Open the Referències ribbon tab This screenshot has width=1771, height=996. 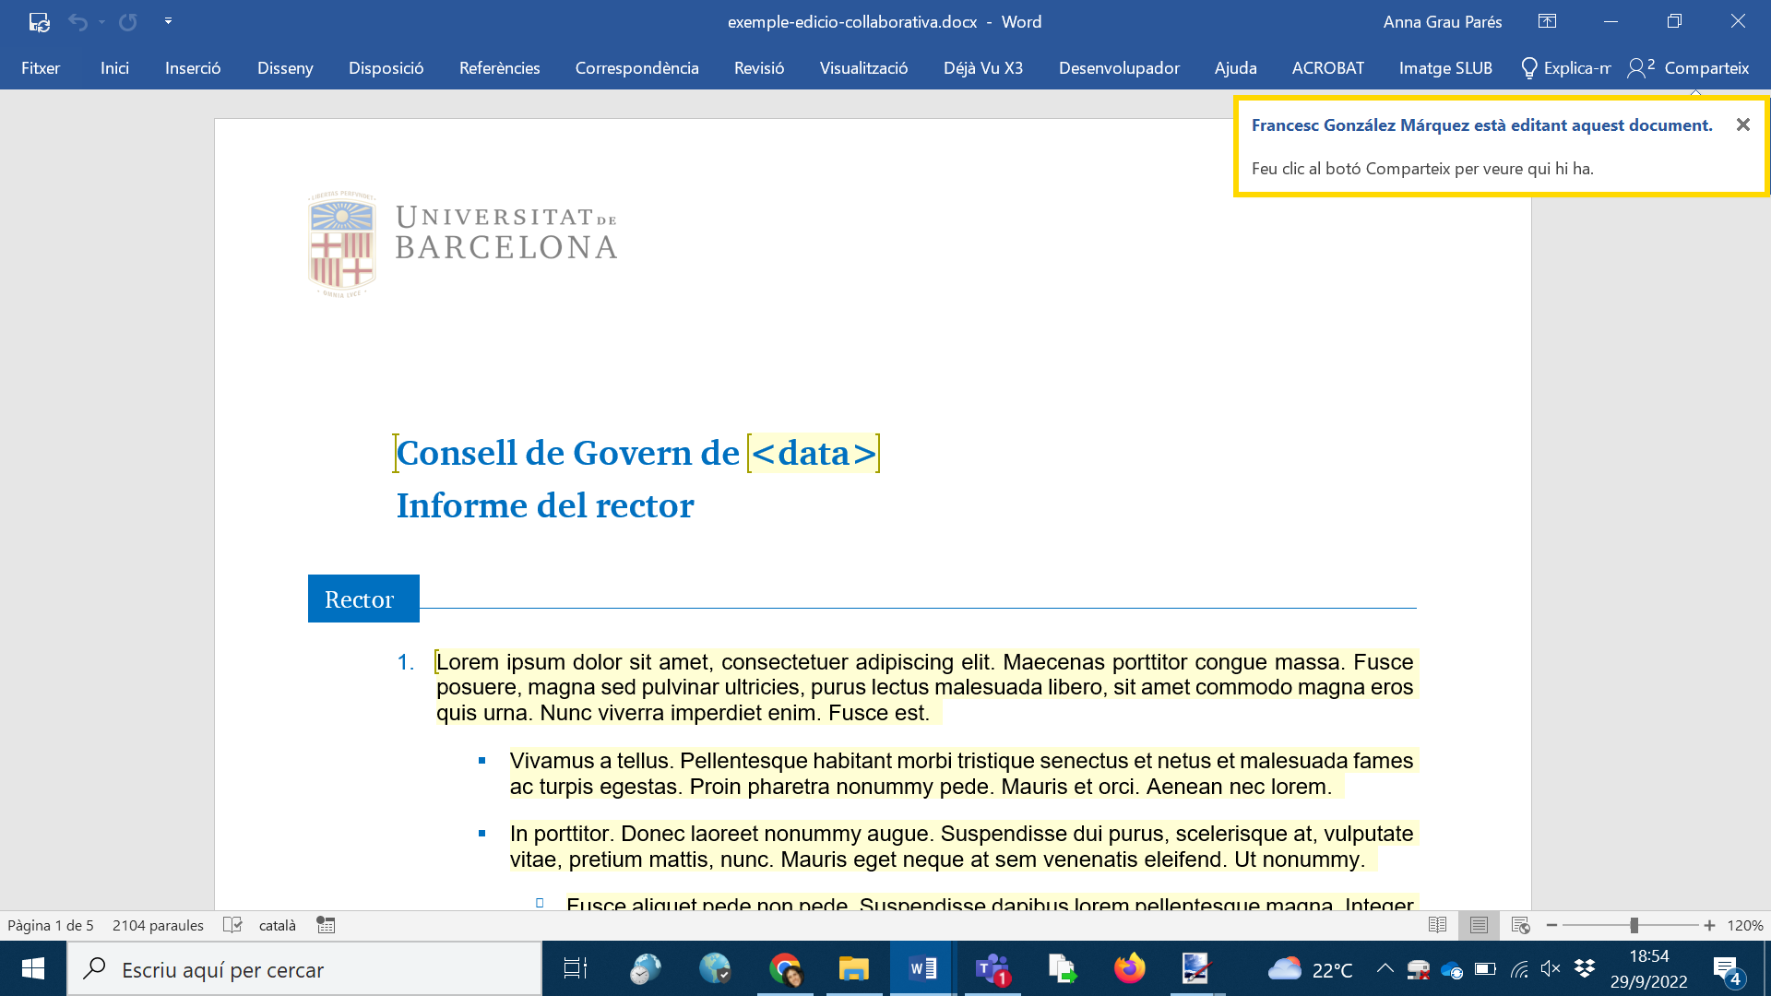click(x=499, y=68)
